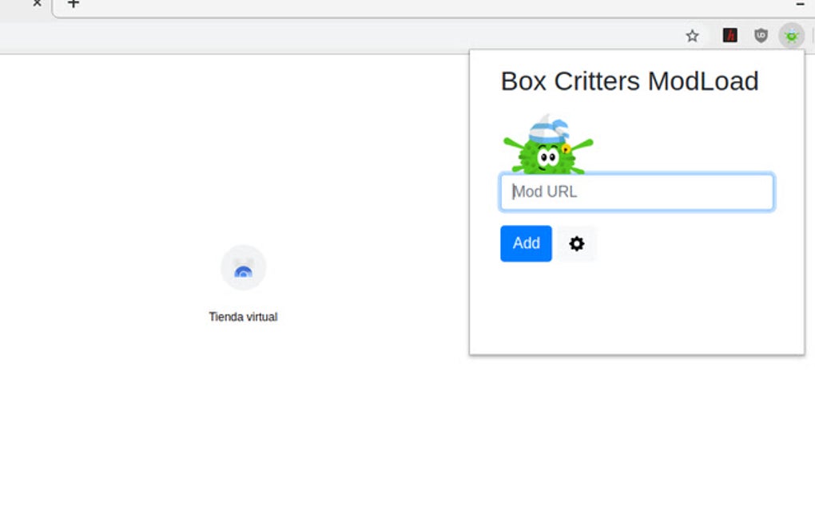Click inside the Mod URL input field
Image resolution: width=815 pixels, height=509 pixels.
(x=636, y=191)
